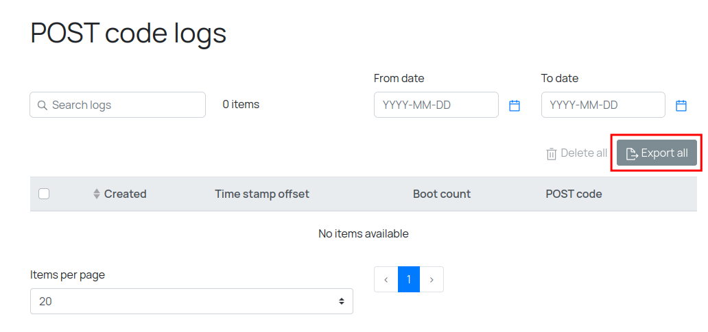Select page 1 in pagination
The image size is (708, 332).
click(409, 279)
